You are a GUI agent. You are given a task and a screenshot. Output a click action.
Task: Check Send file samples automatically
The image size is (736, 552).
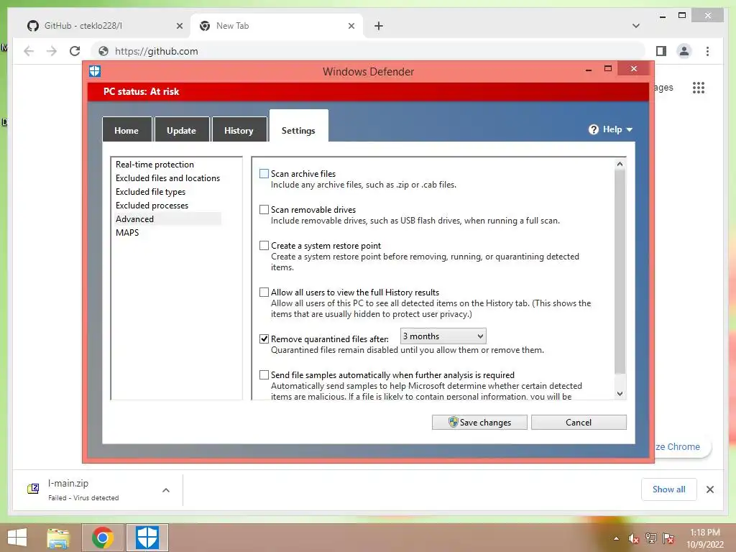264,375
